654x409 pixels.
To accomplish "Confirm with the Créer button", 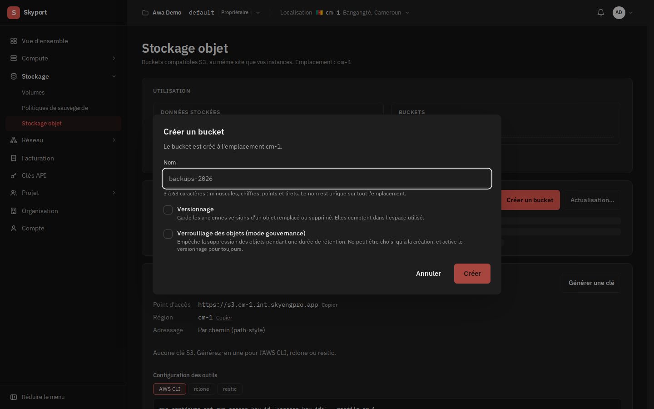I will [x=472, y=274].
